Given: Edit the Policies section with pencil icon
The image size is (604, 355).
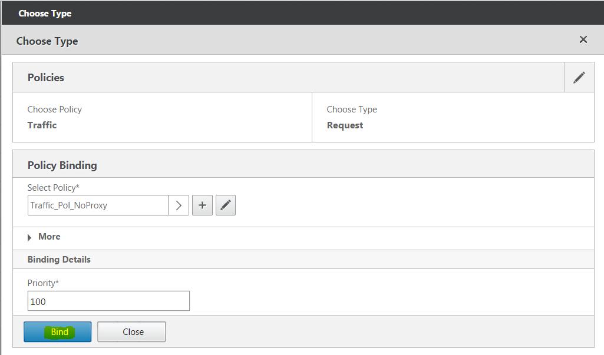Looking at the screenshot, I should [579, 77].
